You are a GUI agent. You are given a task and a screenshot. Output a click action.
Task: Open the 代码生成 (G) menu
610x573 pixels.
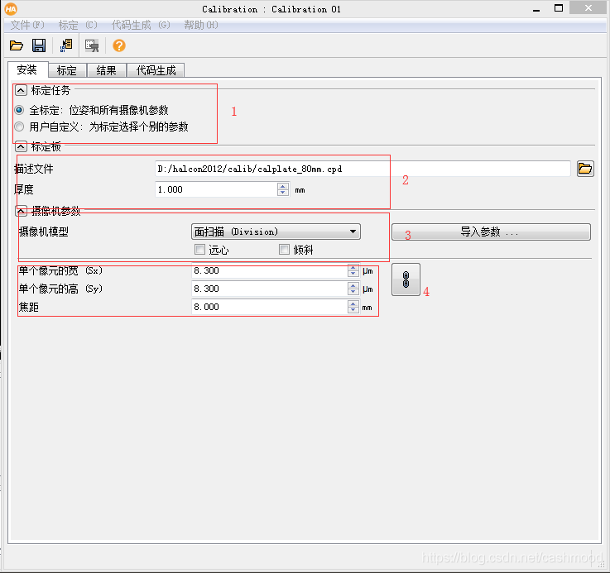click(x=141, y=26)
